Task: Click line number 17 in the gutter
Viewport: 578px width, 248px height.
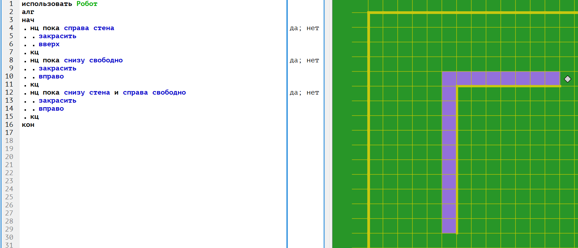Action: pyautogui.click(x=9, y=133)
